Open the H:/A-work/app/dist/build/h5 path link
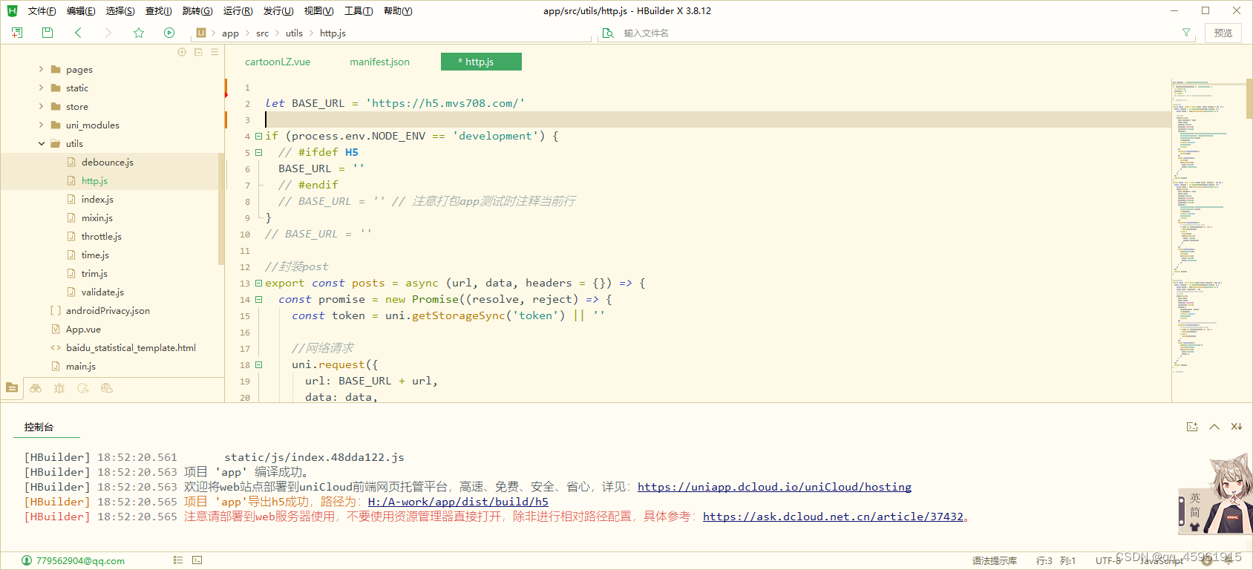 pyautogui.click(x=458, y=502)
